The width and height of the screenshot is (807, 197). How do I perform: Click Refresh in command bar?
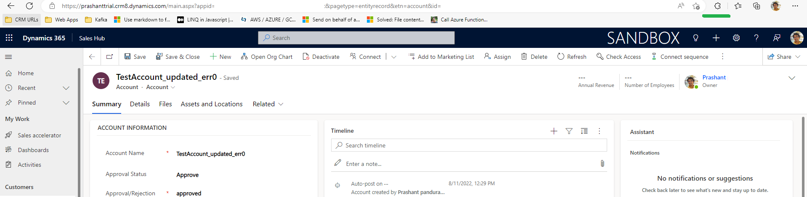(x=572, y=57)
